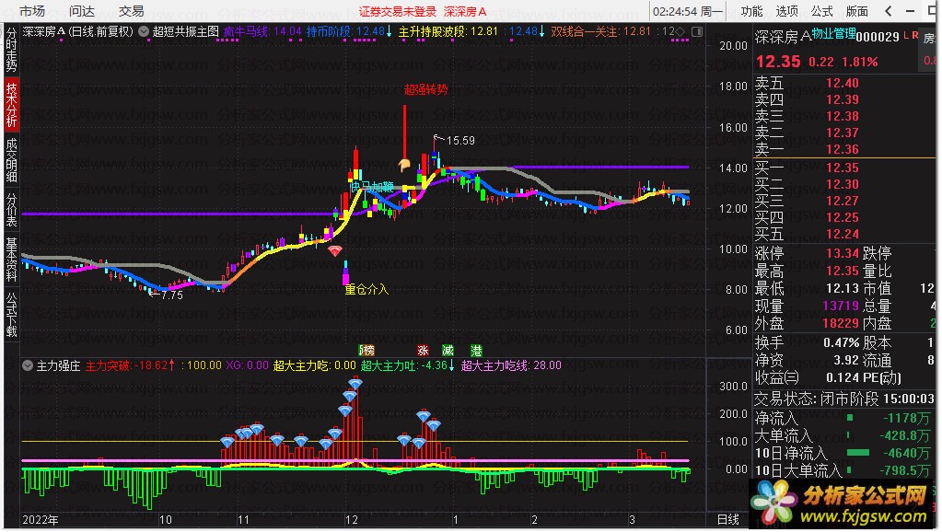Open the 基本资料 sidebar tab
942x532 pixels.
pyautogui.click(x=11, y=260)
